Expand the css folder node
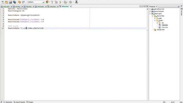The image size is (183, 103). coord(157,23)
